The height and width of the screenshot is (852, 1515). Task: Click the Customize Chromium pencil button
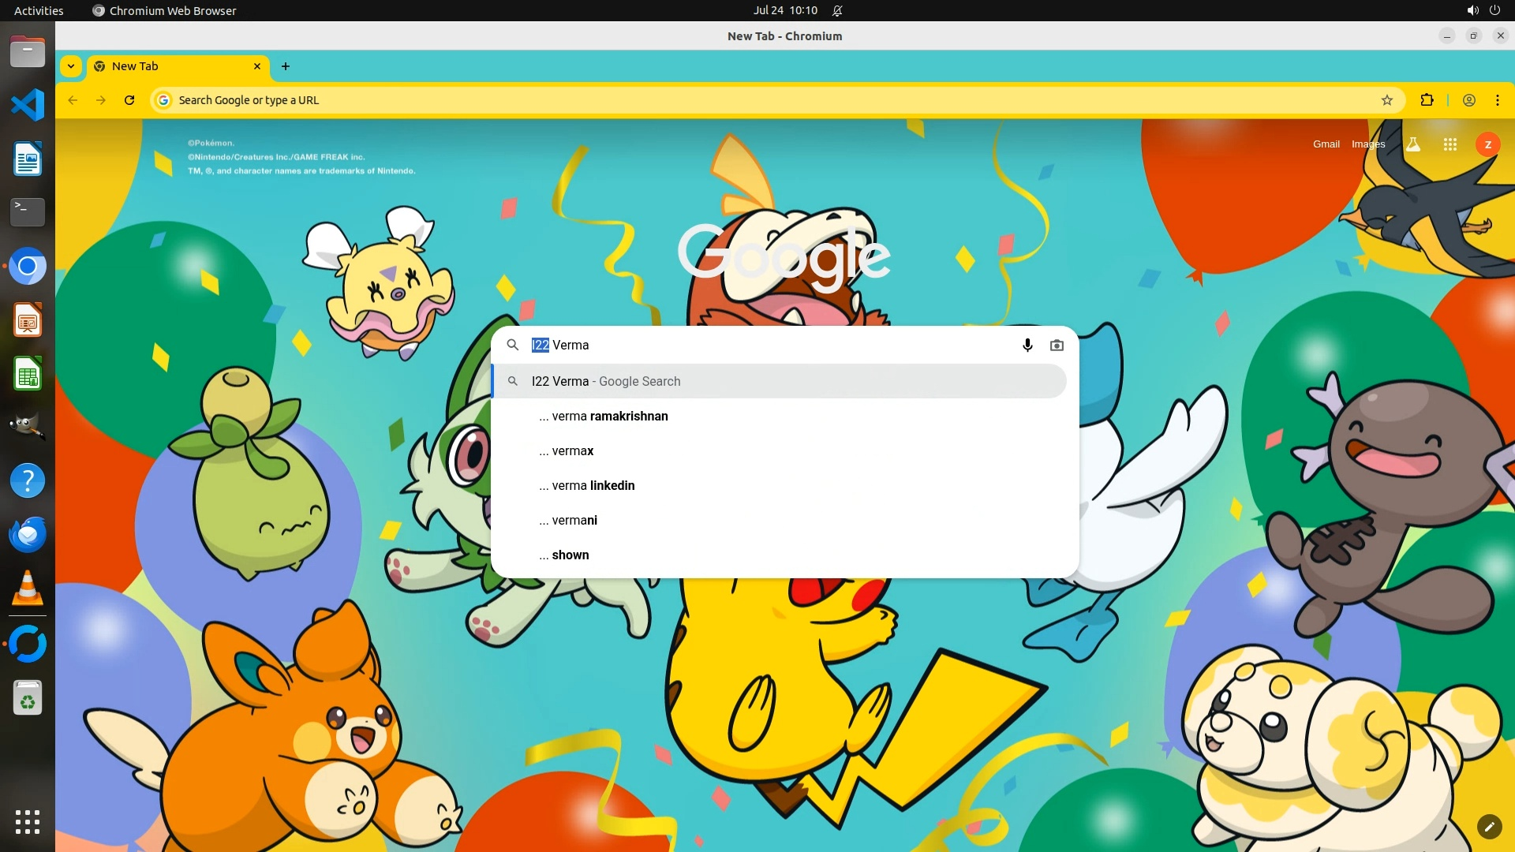(x=1489, y=826)
